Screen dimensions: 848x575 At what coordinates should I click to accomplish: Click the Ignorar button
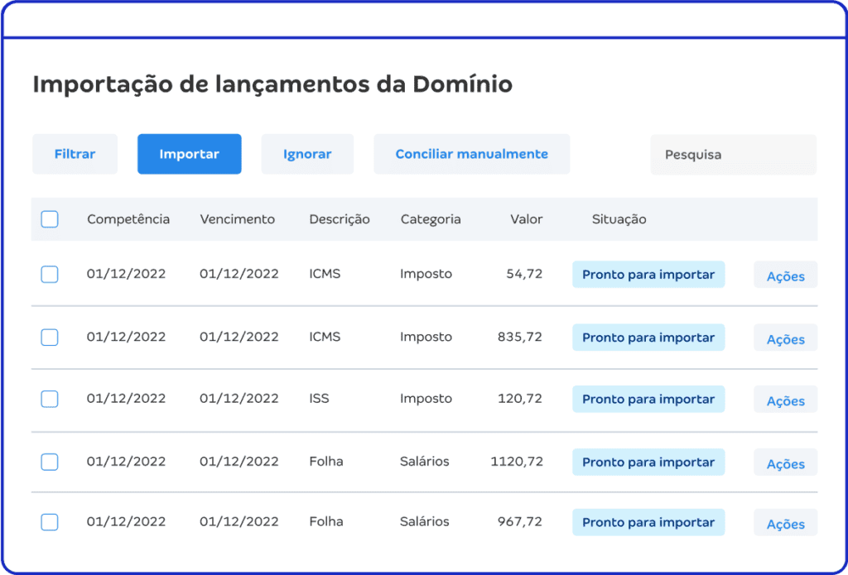[307, 154]
